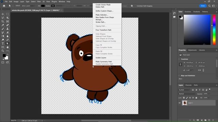
Task: Click the create new group folder icon
Action: [x=205, y=120]
